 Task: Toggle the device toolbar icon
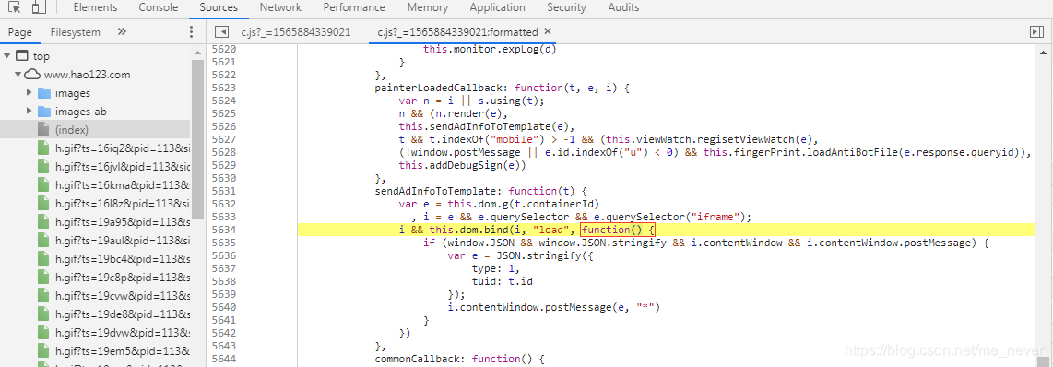tap(39, 8)
